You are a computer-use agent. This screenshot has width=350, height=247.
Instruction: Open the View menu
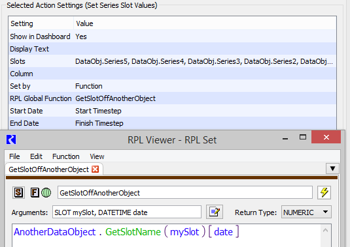(97, 156)
